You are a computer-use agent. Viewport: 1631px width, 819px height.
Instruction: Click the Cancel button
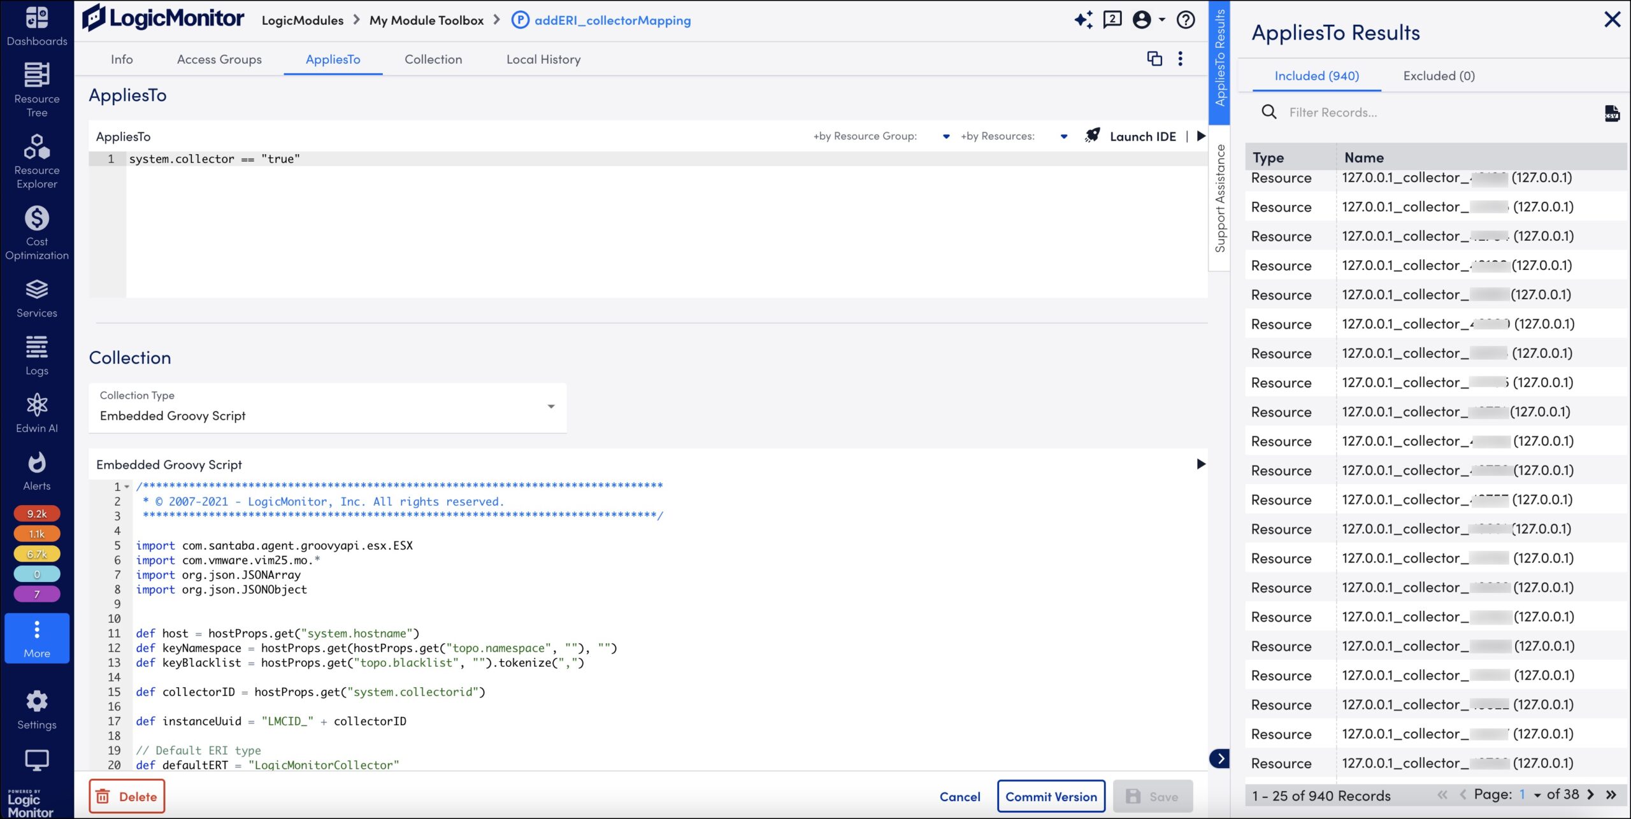pyautogui.click(x=959, y=796)
